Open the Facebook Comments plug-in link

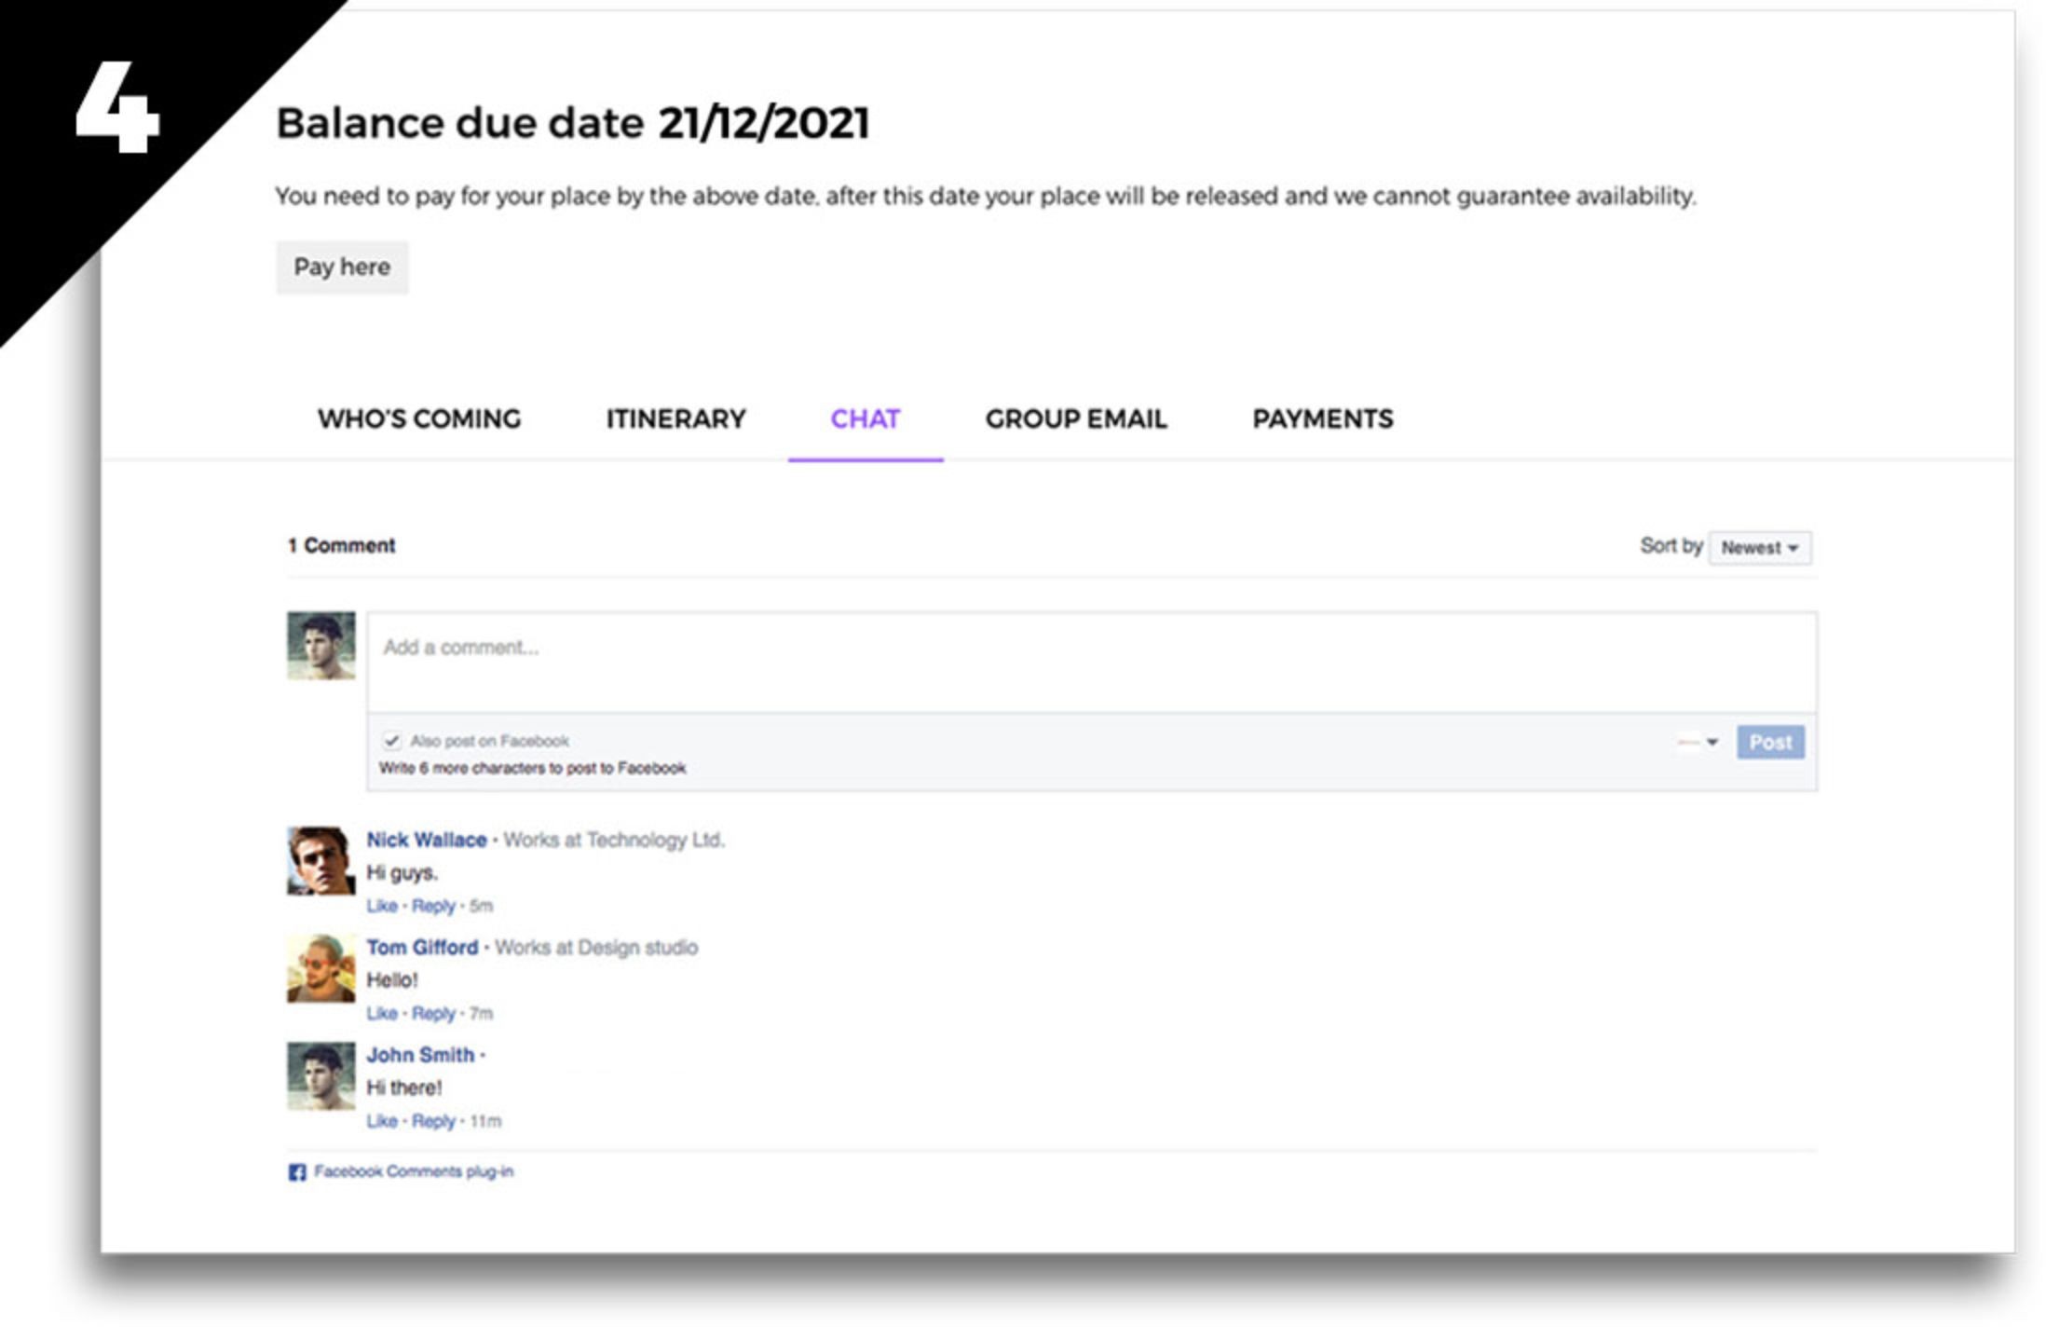[x=413, y=1171]
